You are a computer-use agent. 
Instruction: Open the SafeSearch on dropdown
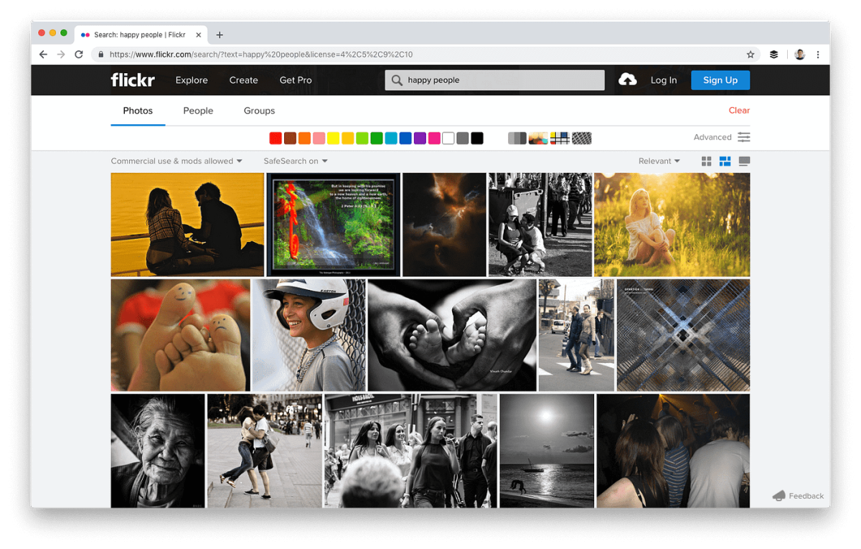pyautogui.click(x=296, y=161)
